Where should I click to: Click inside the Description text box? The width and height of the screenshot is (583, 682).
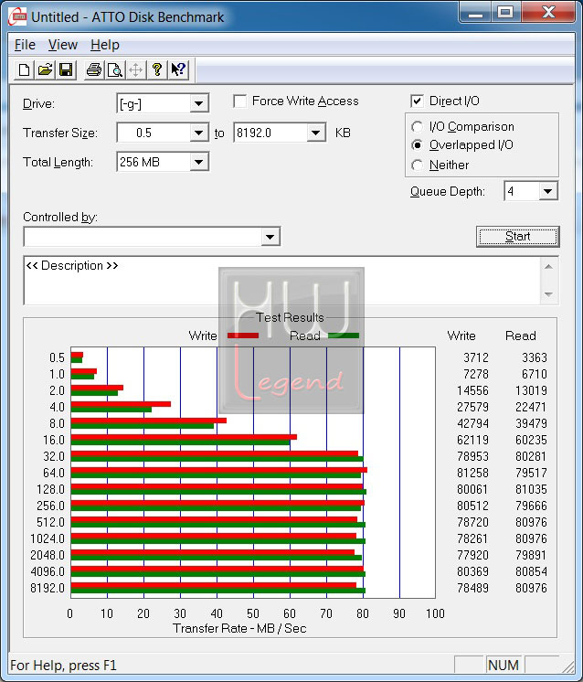(281, 281)
